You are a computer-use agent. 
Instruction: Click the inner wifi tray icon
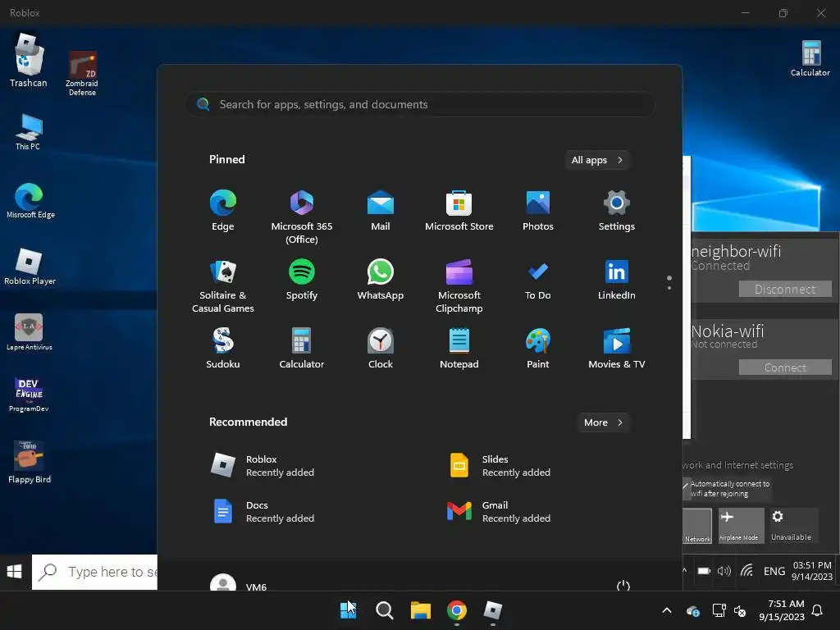(746, 571)
